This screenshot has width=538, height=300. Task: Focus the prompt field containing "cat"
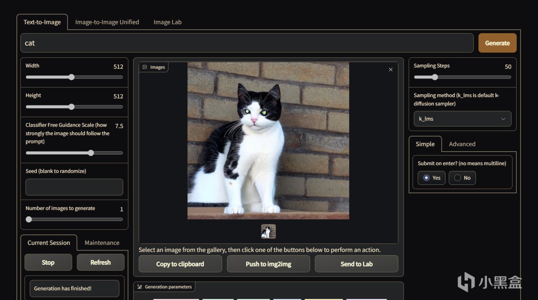pos(247,43)
